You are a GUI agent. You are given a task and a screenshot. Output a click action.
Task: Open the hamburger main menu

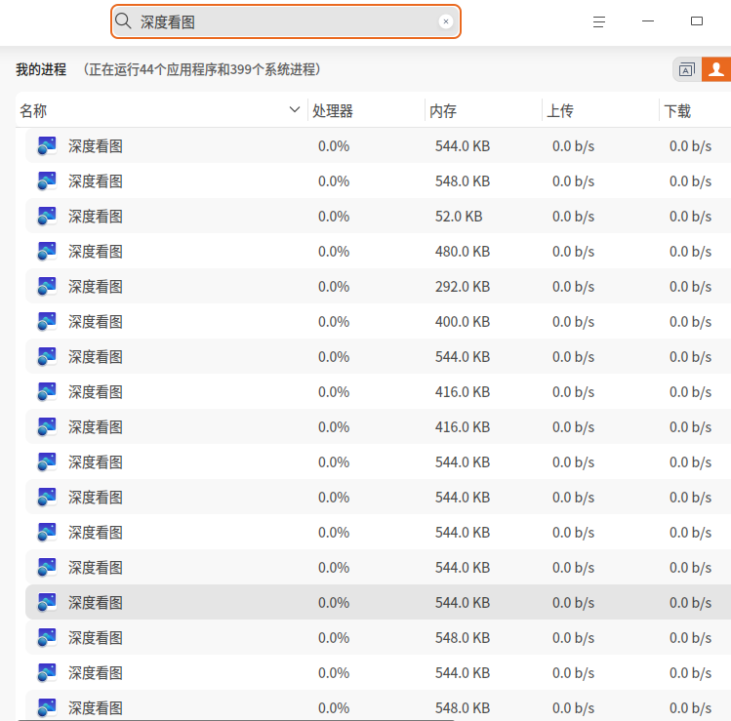tap(599, 21)
